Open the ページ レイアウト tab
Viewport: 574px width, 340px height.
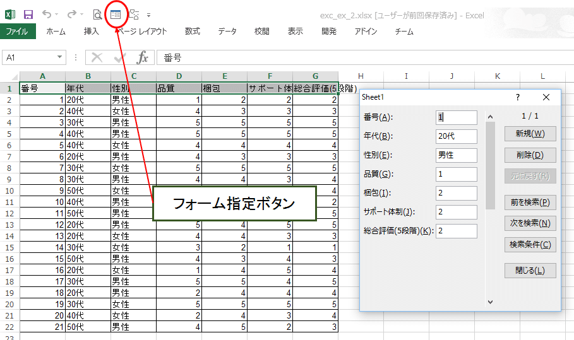(143, 32)
